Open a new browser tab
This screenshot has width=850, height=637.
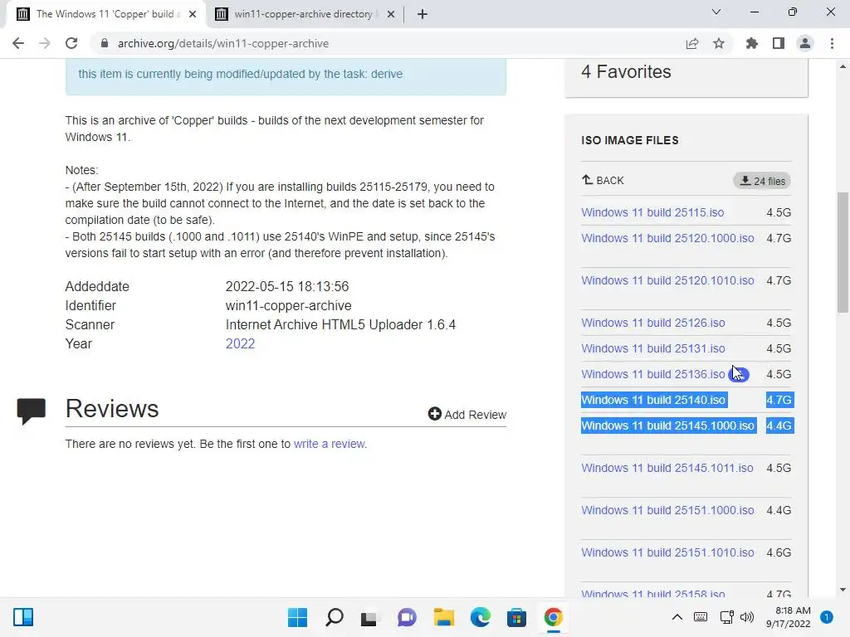(423, 14)
